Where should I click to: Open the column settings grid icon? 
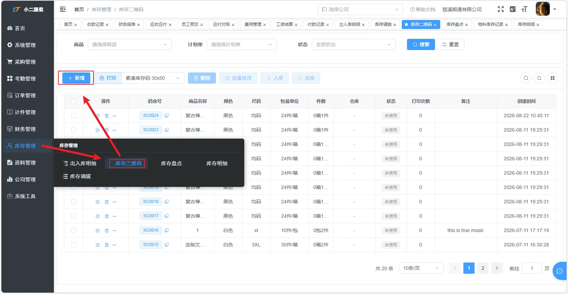pos(553,78)
